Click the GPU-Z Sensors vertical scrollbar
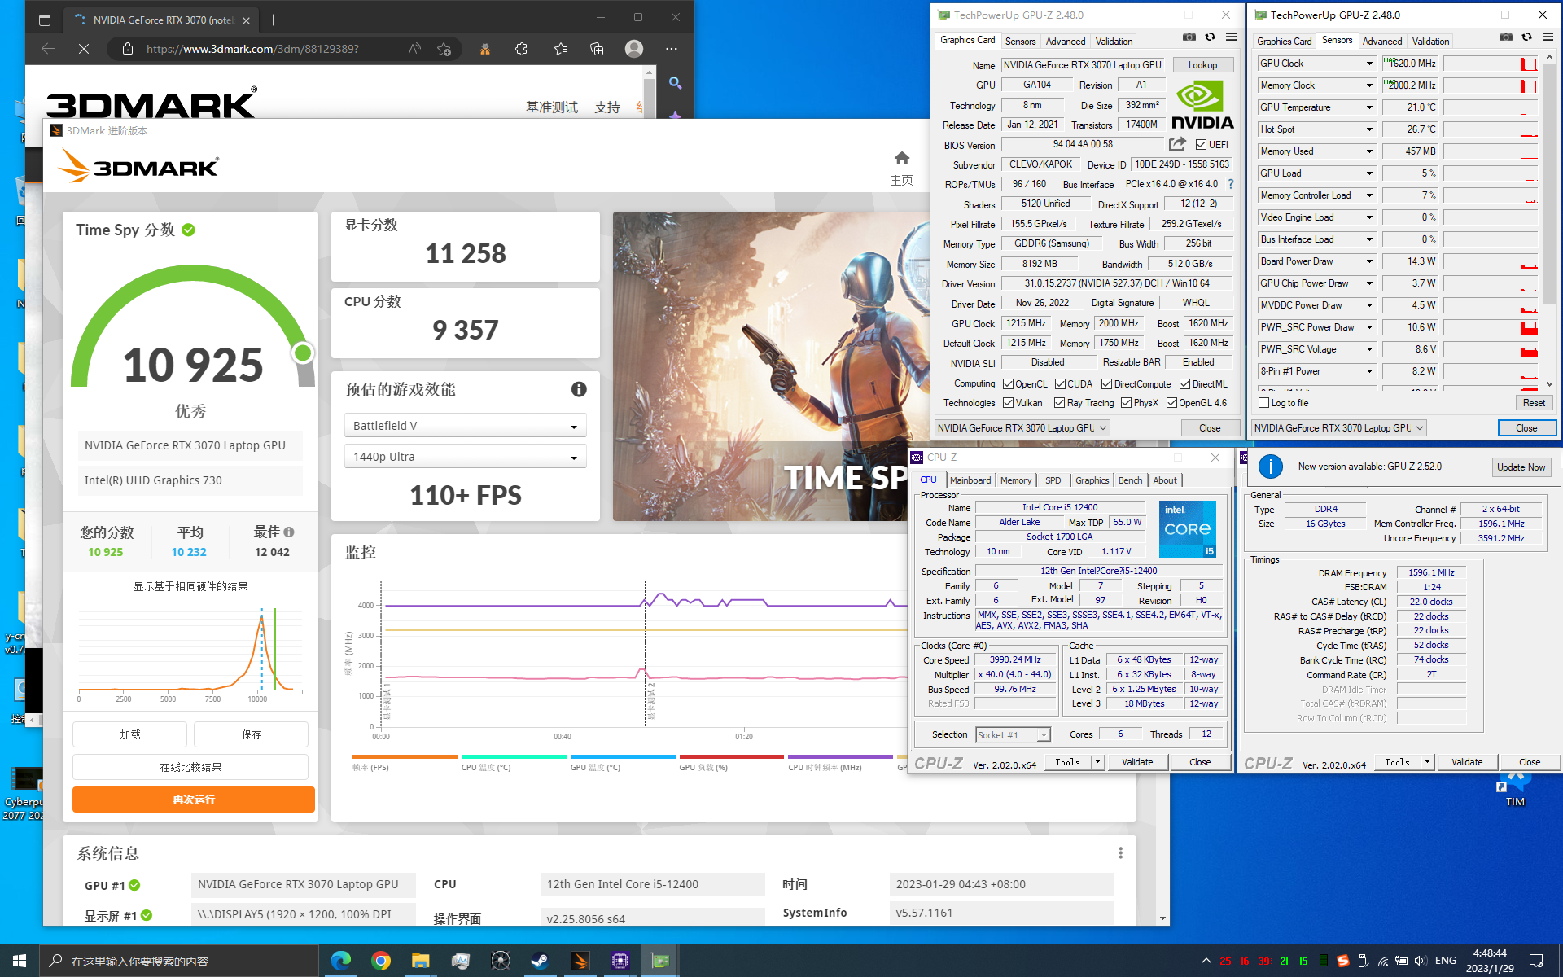The image size is (1563, 977). 1549,220
